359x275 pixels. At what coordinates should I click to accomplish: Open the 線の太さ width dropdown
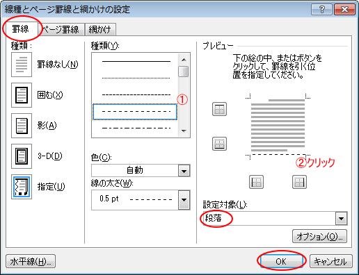(184, 200)
